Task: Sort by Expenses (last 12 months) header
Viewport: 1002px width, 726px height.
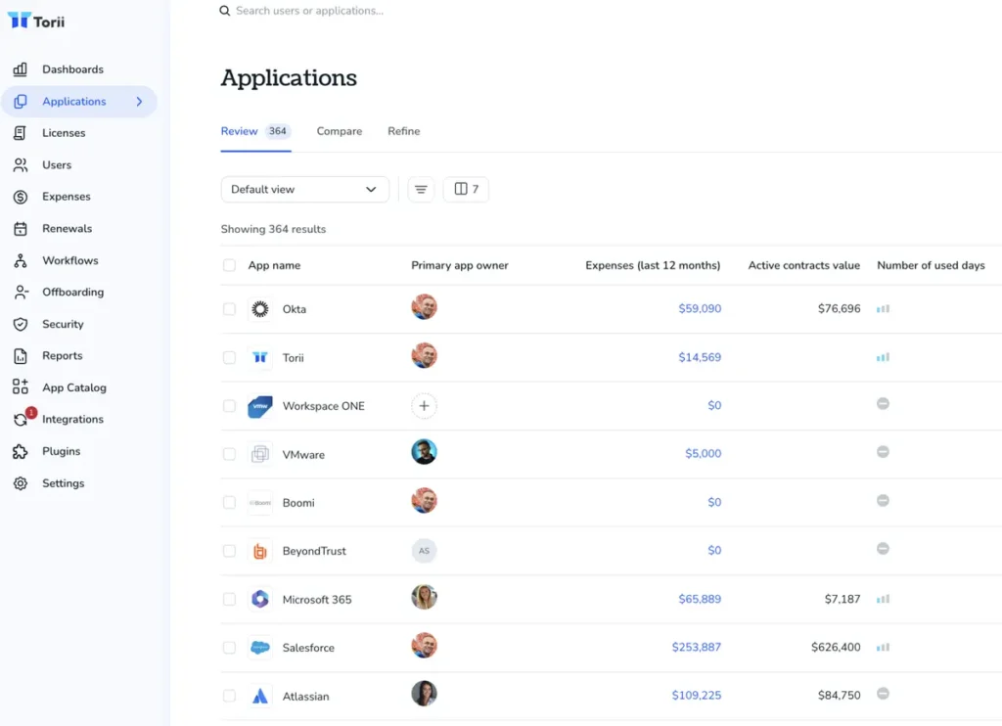Action: (653, 265)
